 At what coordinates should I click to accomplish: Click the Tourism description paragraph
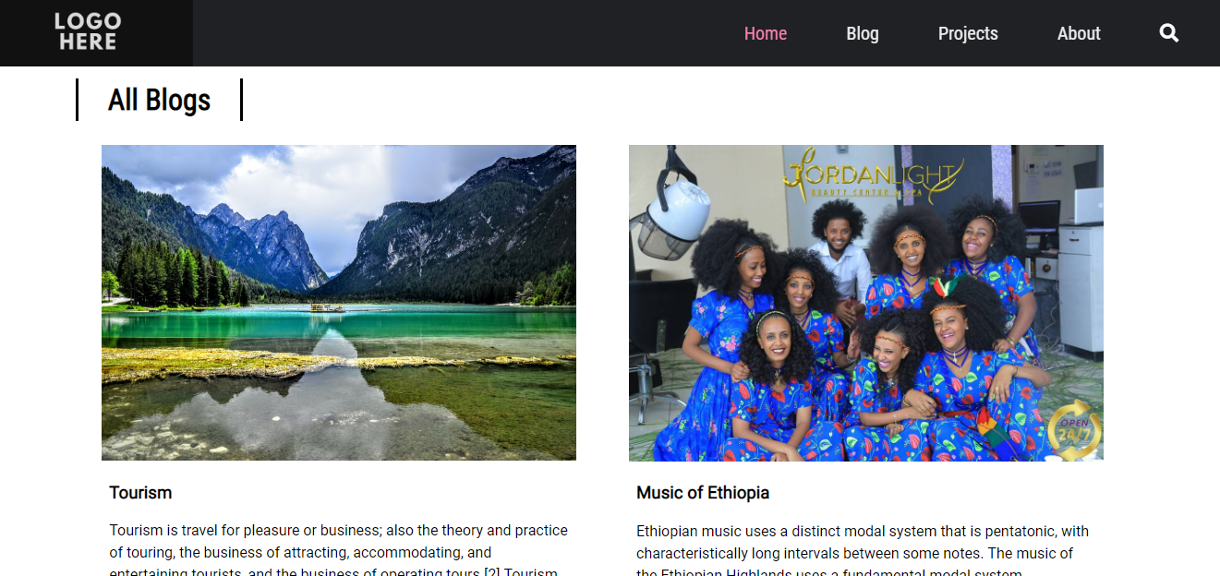[x=339, y=552]
